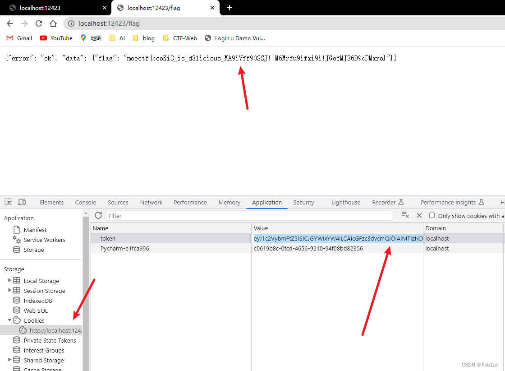Screen dimensions: 505x371
Task: Select Private State Tokens
Action: tap(50, 340)
